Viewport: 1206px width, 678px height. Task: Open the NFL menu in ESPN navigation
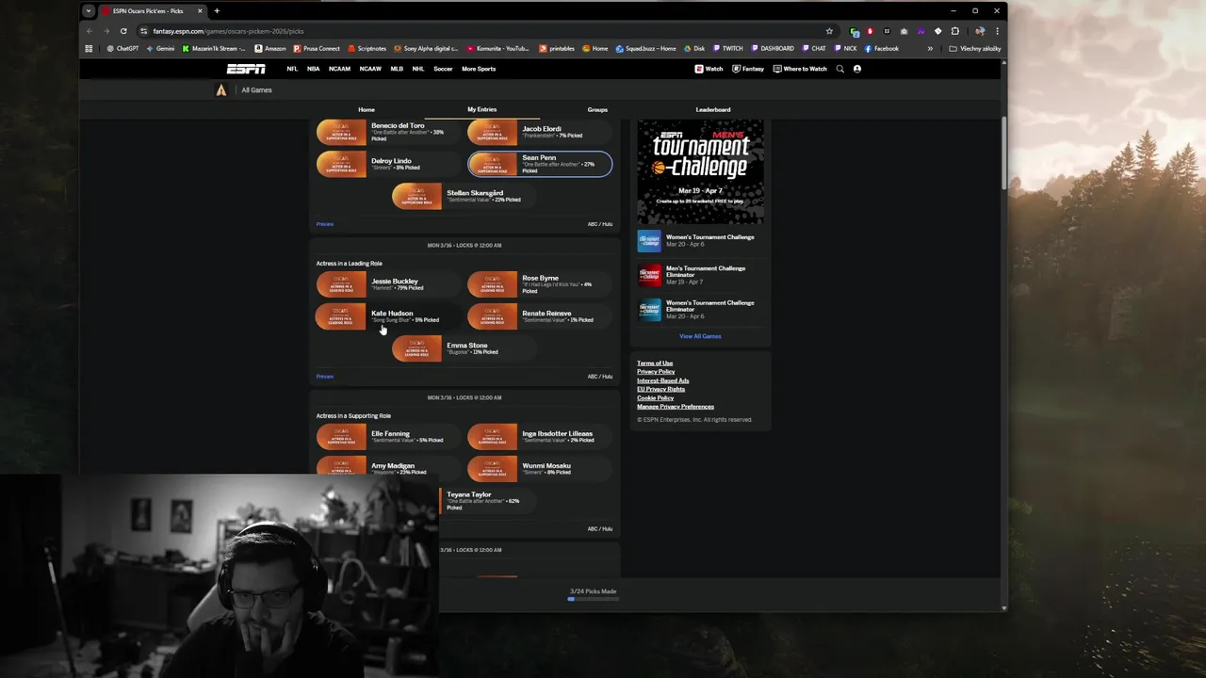click(x=292, y=69)
